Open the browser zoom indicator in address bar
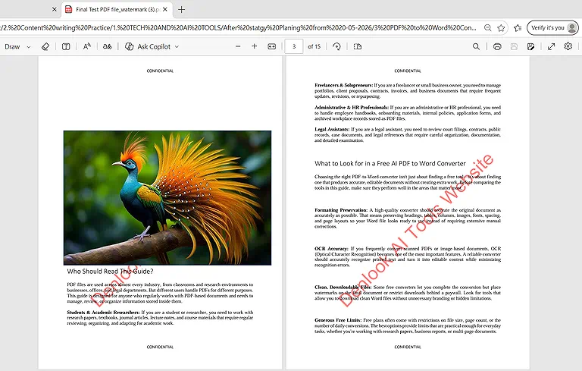This screenshot has height=371, width=582. click(x=488, y=28)
